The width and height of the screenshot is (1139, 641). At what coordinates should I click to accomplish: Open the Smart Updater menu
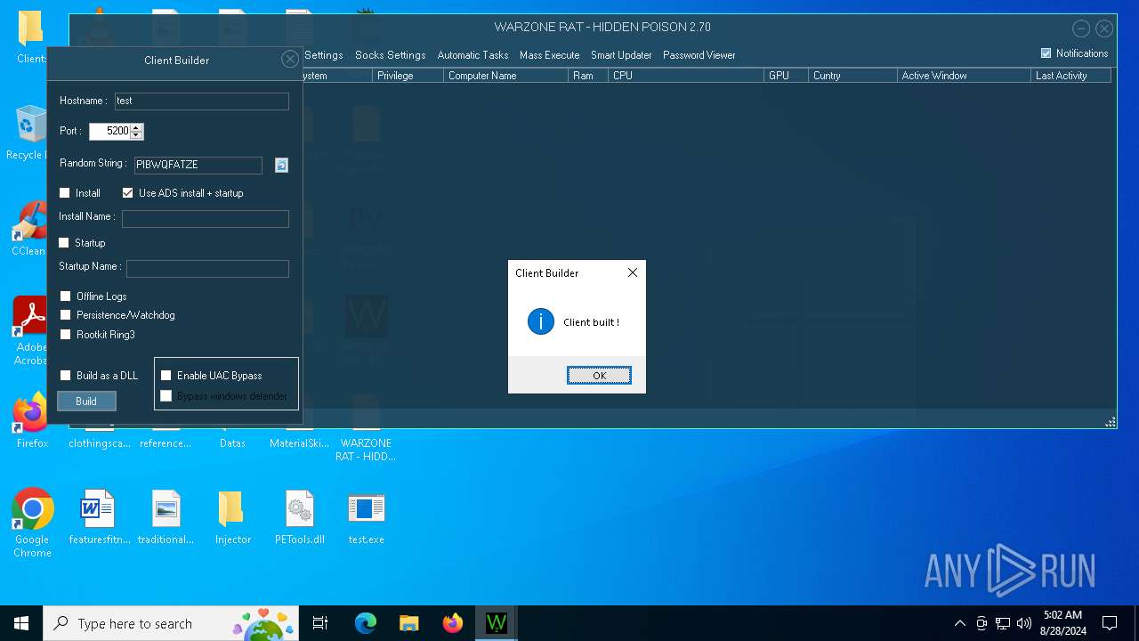click(x=621, y=55)
